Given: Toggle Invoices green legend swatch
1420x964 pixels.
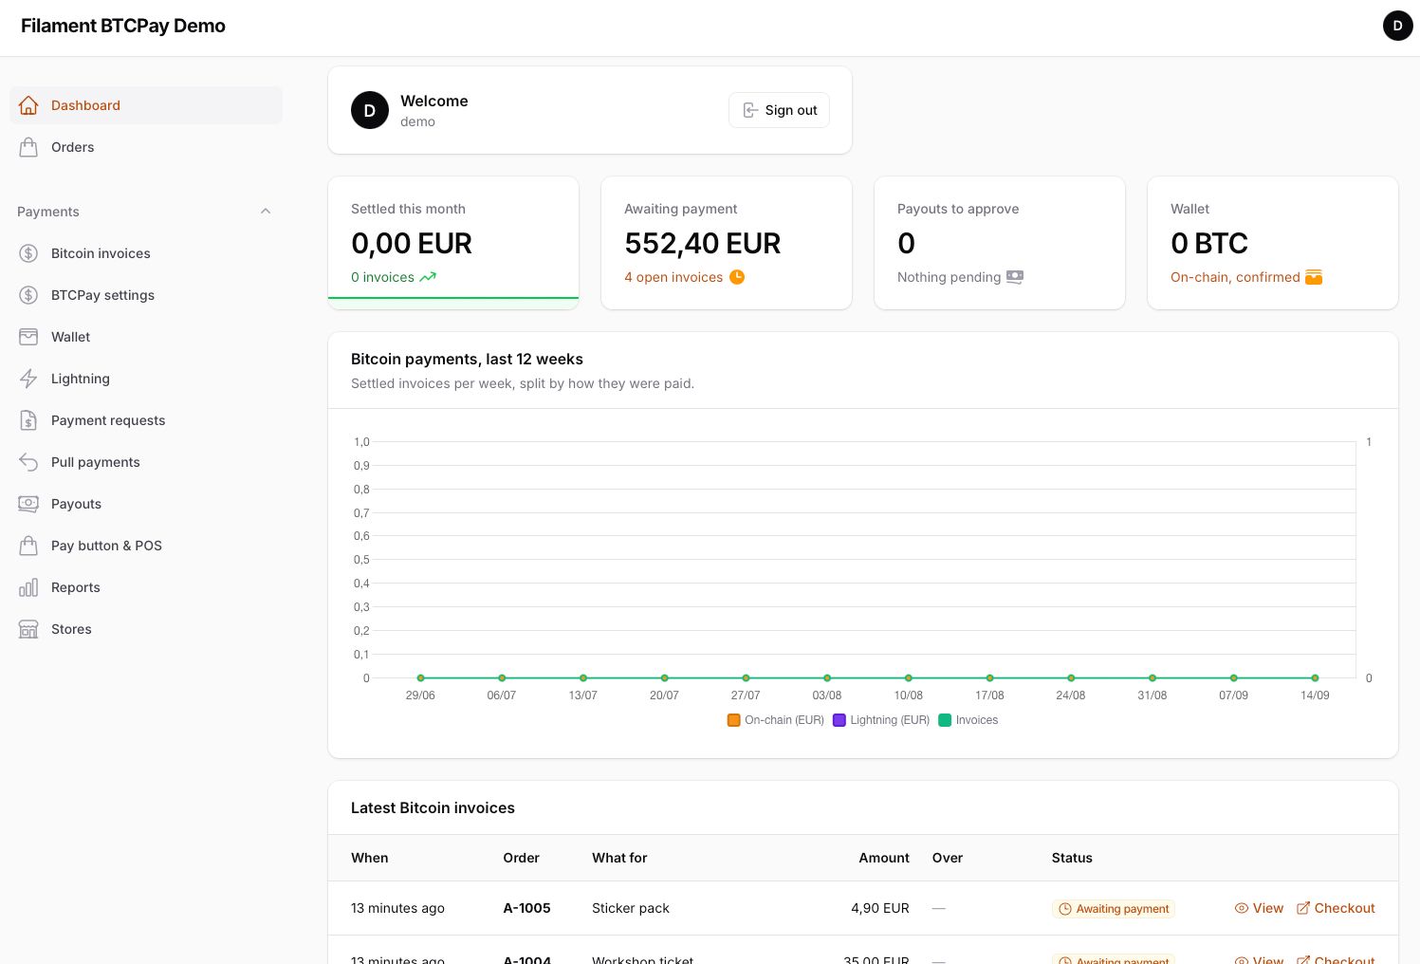Looking at the screenshot, I should [945, 720].
